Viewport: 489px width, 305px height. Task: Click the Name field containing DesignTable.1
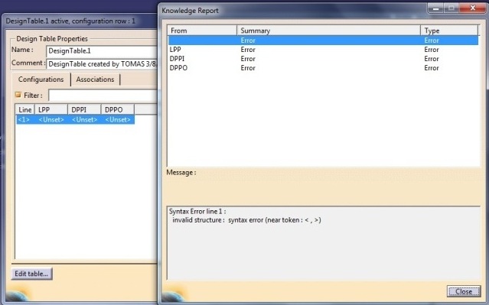(102, 51)
